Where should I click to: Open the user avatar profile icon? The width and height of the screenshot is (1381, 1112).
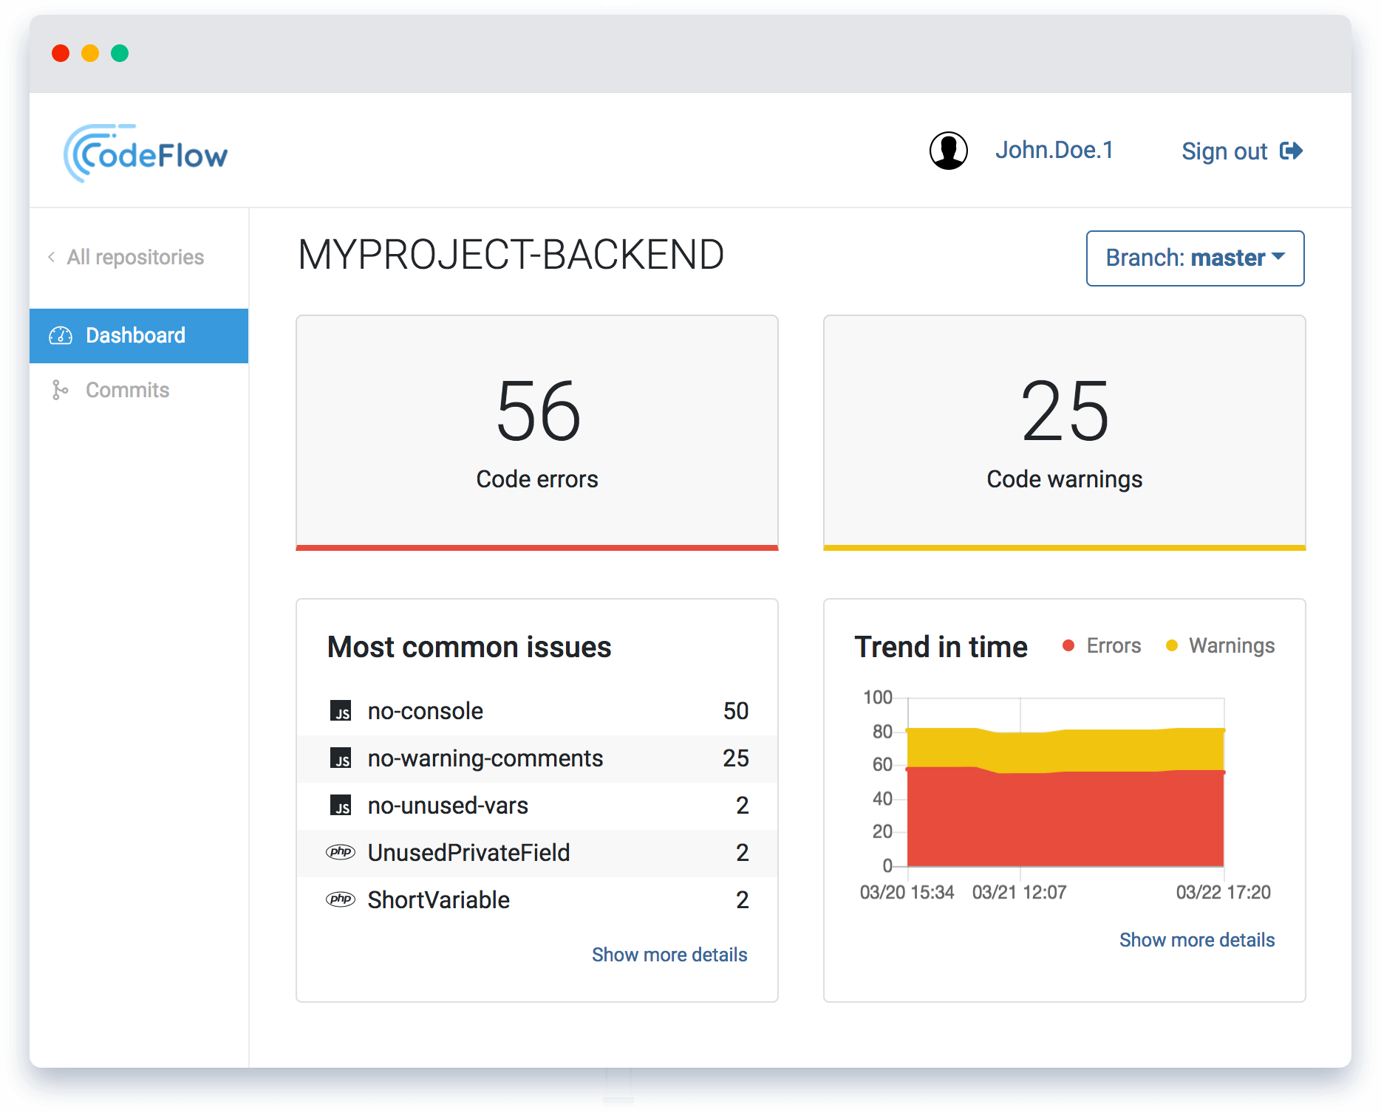948,150
